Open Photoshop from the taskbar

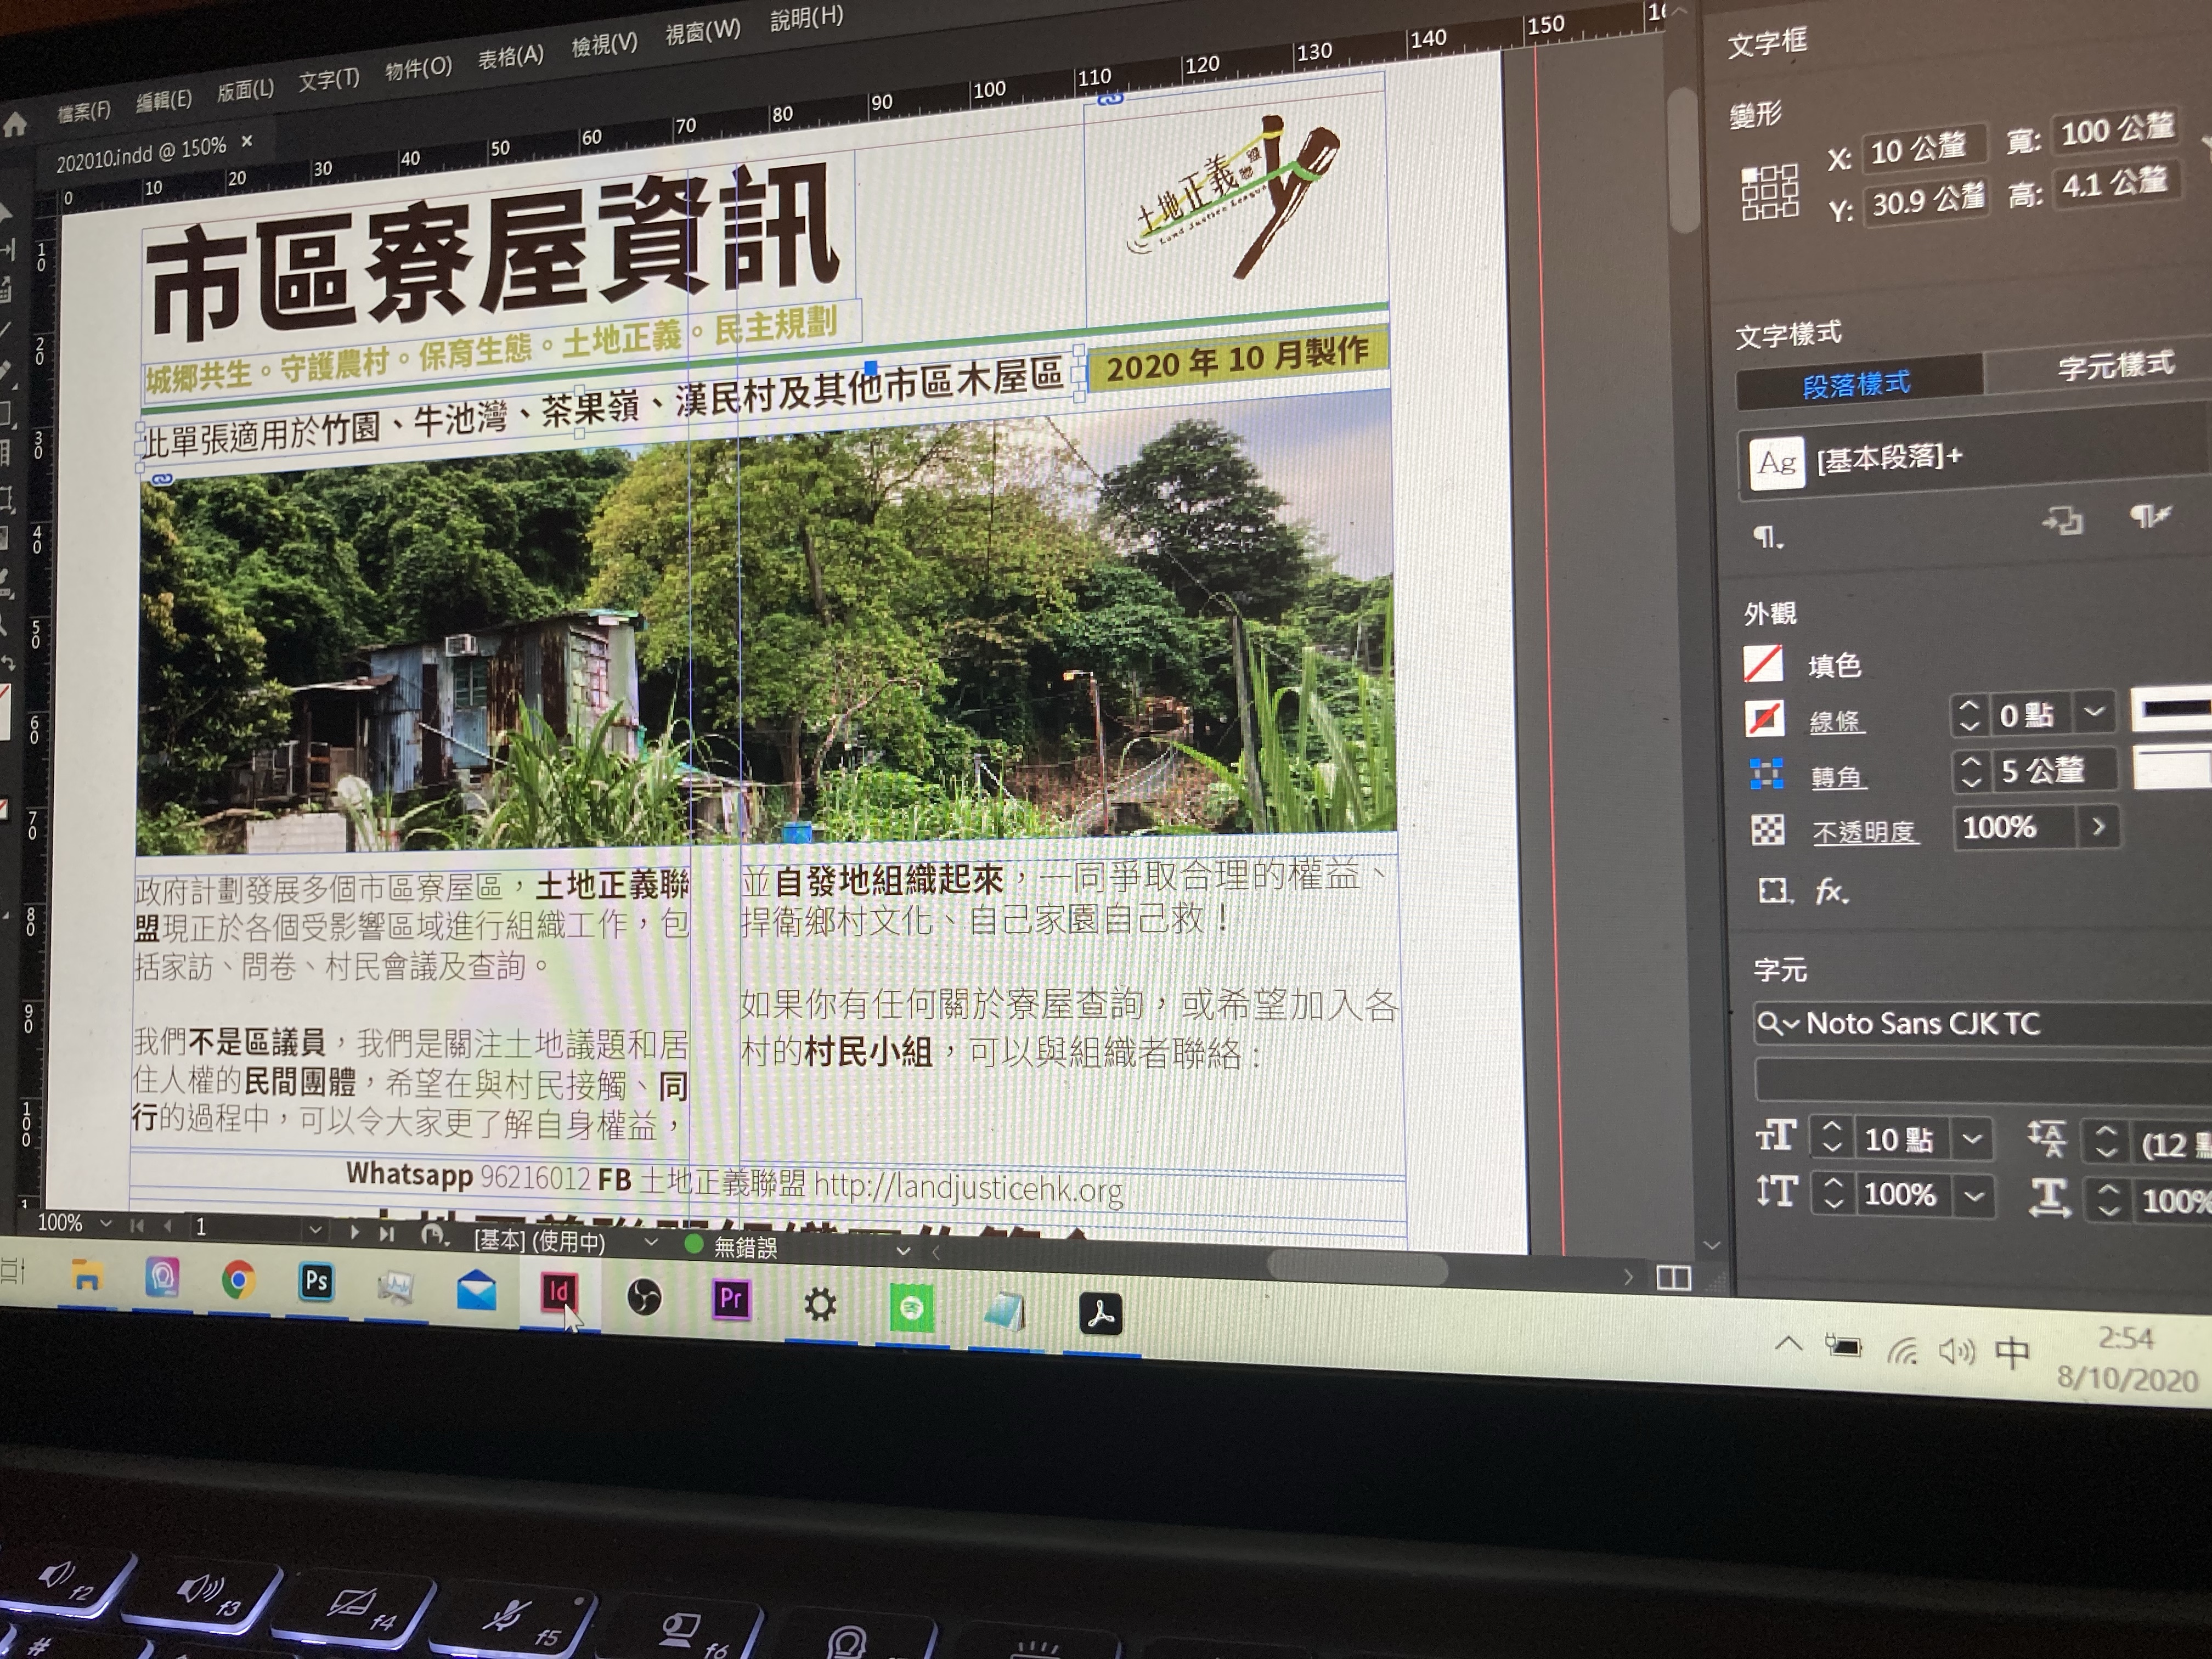(317, 1281)
